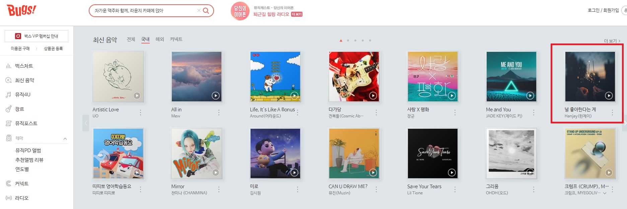
Task: Play the Mirror album by CHANMINA
Action: click(216, 173)
